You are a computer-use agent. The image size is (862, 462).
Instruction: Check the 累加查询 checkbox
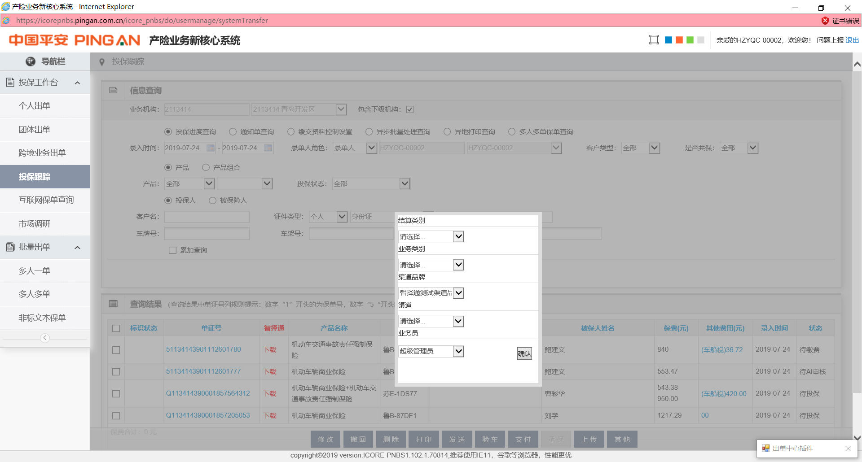click(x=172, y=250)
